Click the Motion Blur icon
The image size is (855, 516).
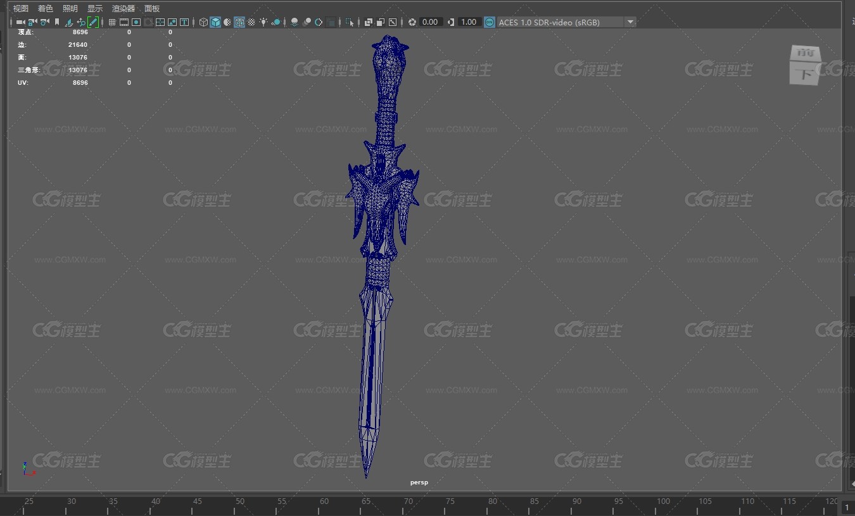tap(307, 22)
